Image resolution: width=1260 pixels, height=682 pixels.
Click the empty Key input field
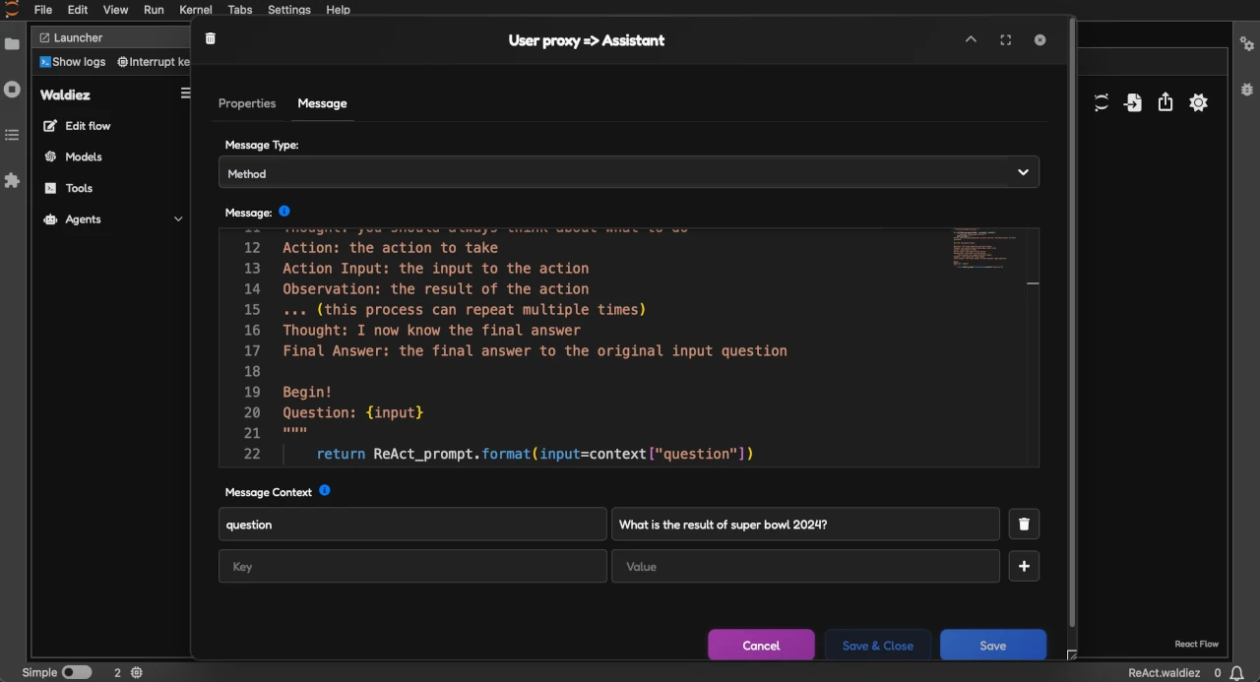412,566
